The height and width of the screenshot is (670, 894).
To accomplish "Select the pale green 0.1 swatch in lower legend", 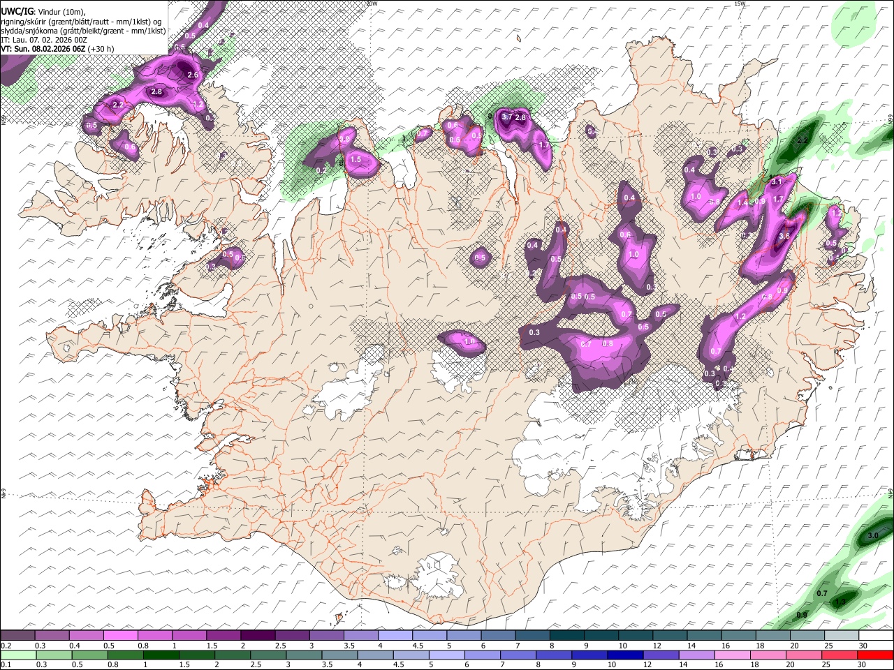I will pyautogui.click(x=18, y=655).
